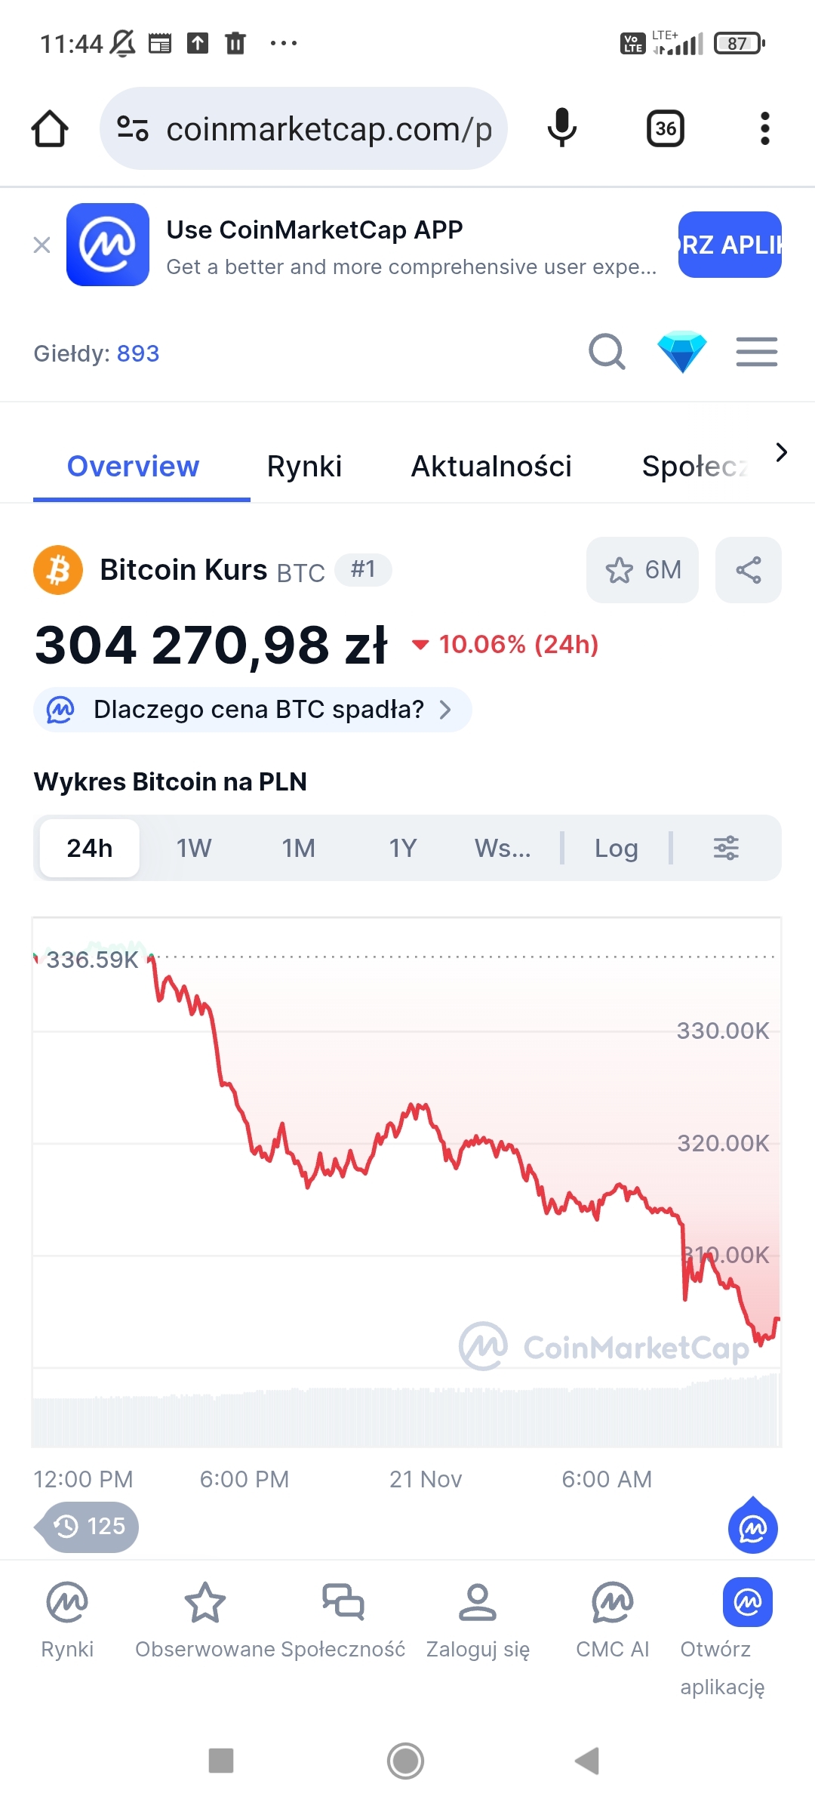Toggle Log scale on chart
This screenshot has width=815, height=1812.
click(x=616, y=848)
